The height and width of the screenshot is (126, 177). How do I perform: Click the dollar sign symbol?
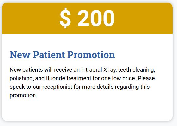pos(65,18)
